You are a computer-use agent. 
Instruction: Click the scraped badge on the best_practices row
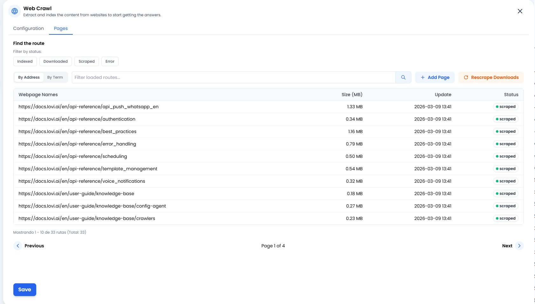506,131
